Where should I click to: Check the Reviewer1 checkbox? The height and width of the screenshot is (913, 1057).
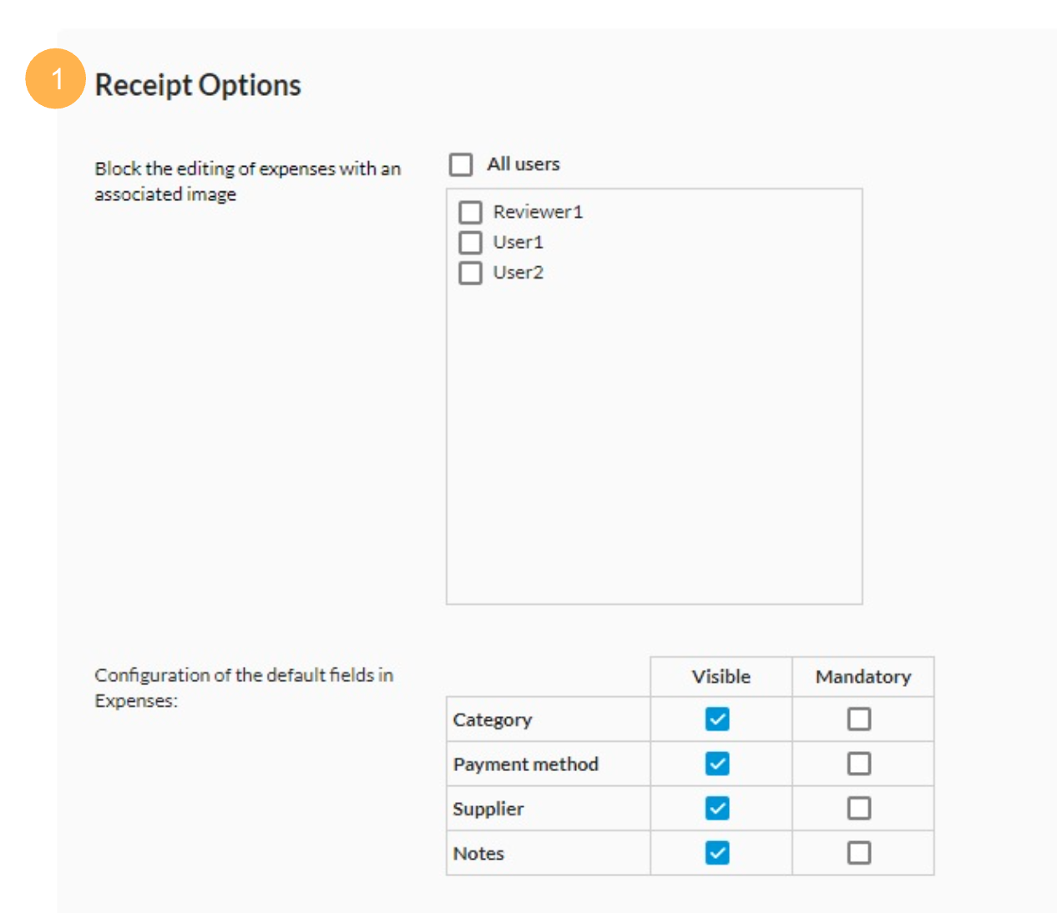[471, 212]
